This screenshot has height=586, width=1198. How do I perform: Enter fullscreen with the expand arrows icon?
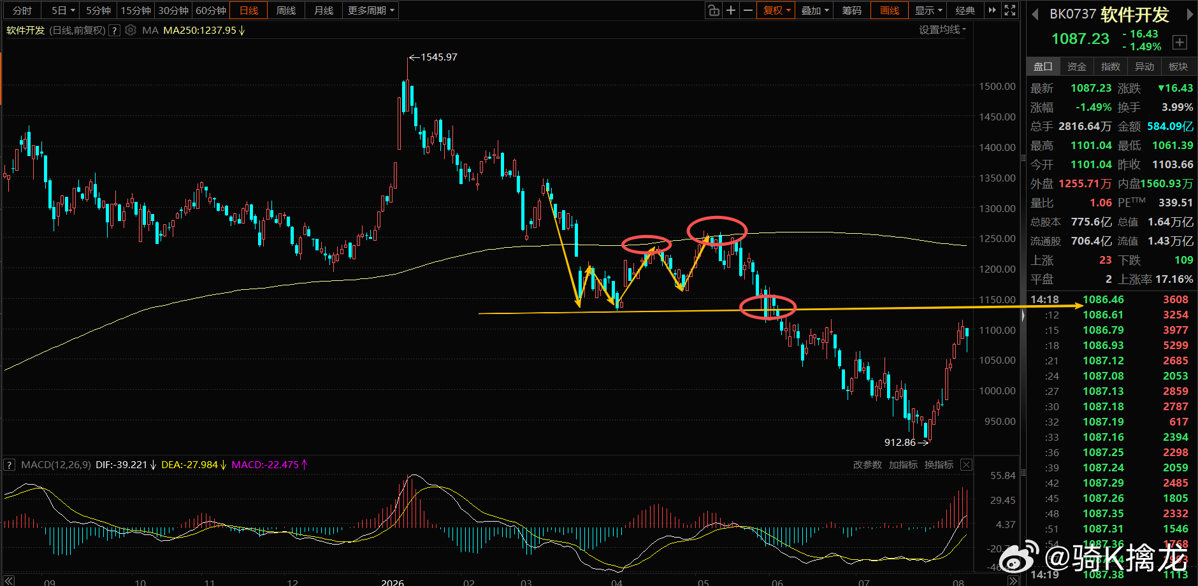click(1010, 10)
